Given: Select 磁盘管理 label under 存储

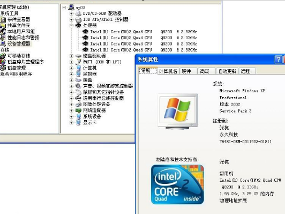Looking at the screenshot, I should point(17,68).
